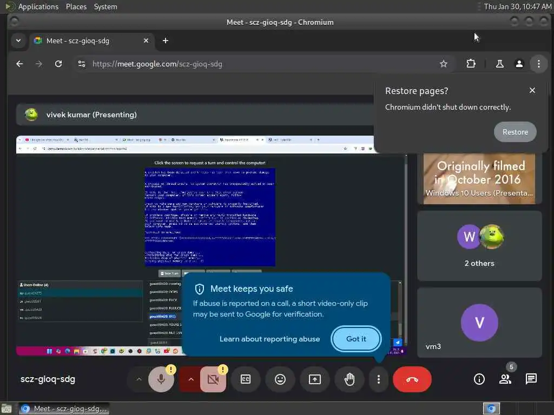The width and height of the screenshot is (554, 415).
Task: Click the Present now screen-share icon
Action: (315, 379)
